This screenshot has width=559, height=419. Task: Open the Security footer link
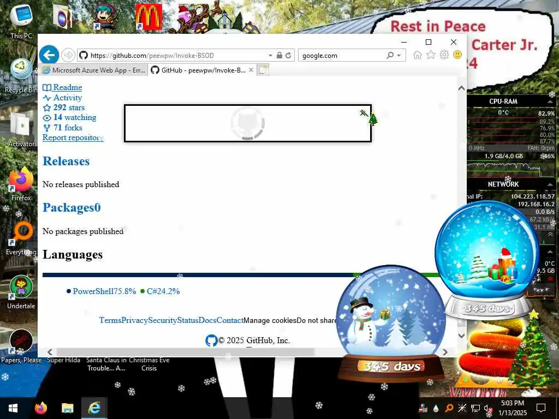[163, 320]
